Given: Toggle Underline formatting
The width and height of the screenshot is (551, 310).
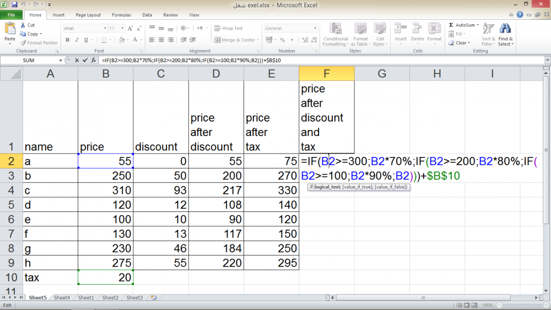Looking at the screenshot, I should pyautogui.click(x=86, y=40).
